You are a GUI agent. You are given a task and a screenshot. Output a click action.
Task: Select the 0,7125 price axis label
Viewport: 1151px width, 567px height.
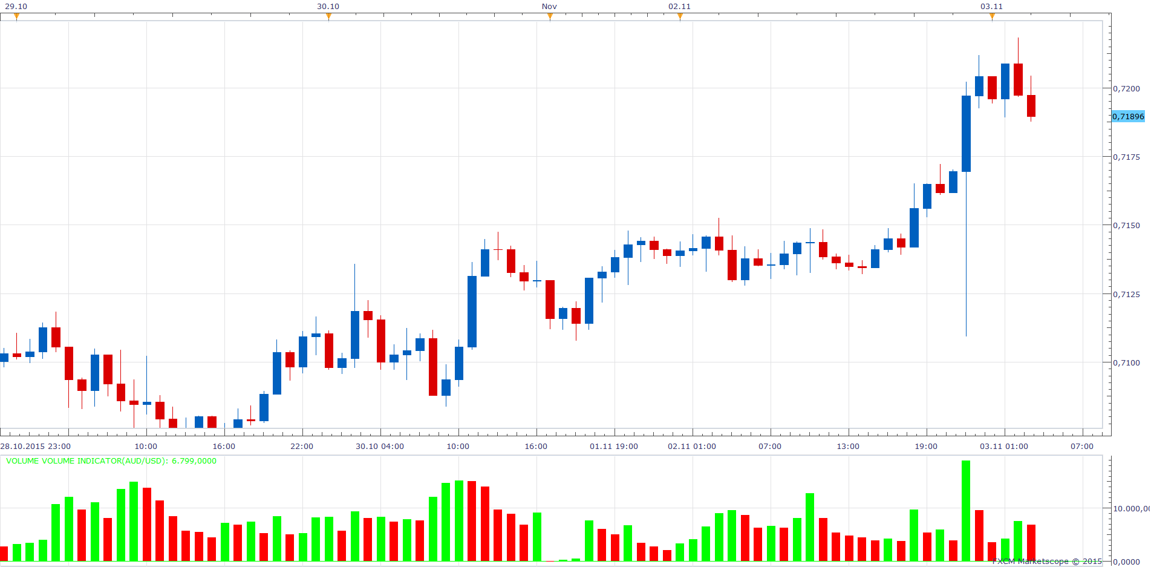coord(1126,294)
